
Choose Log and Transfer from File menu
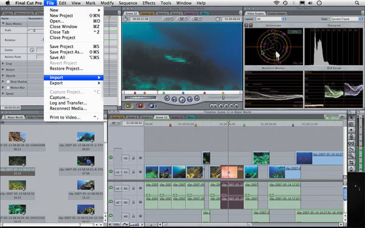pos(74,103)
